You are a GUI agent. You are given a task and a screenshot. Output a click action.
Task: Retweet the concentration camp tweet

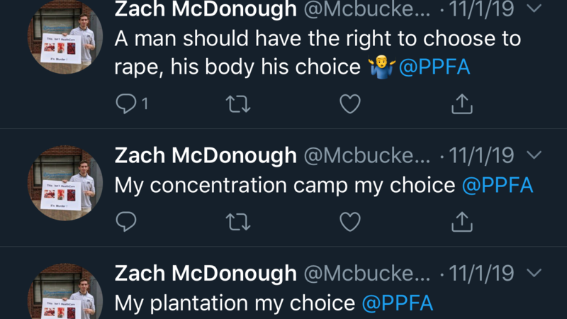click(237, 222)
